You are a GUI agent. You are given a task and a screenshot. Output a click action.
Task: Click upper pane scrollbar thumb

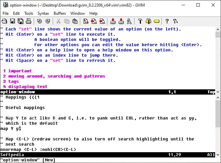coord(218,35)
